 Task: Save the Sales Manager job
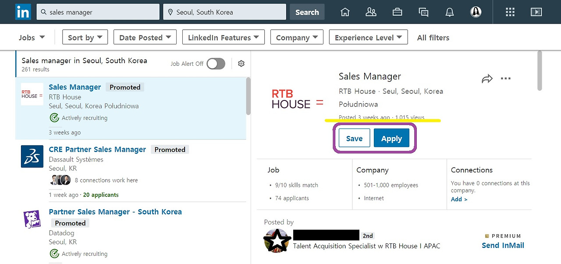pyautogui.click(x=354, y=138)
